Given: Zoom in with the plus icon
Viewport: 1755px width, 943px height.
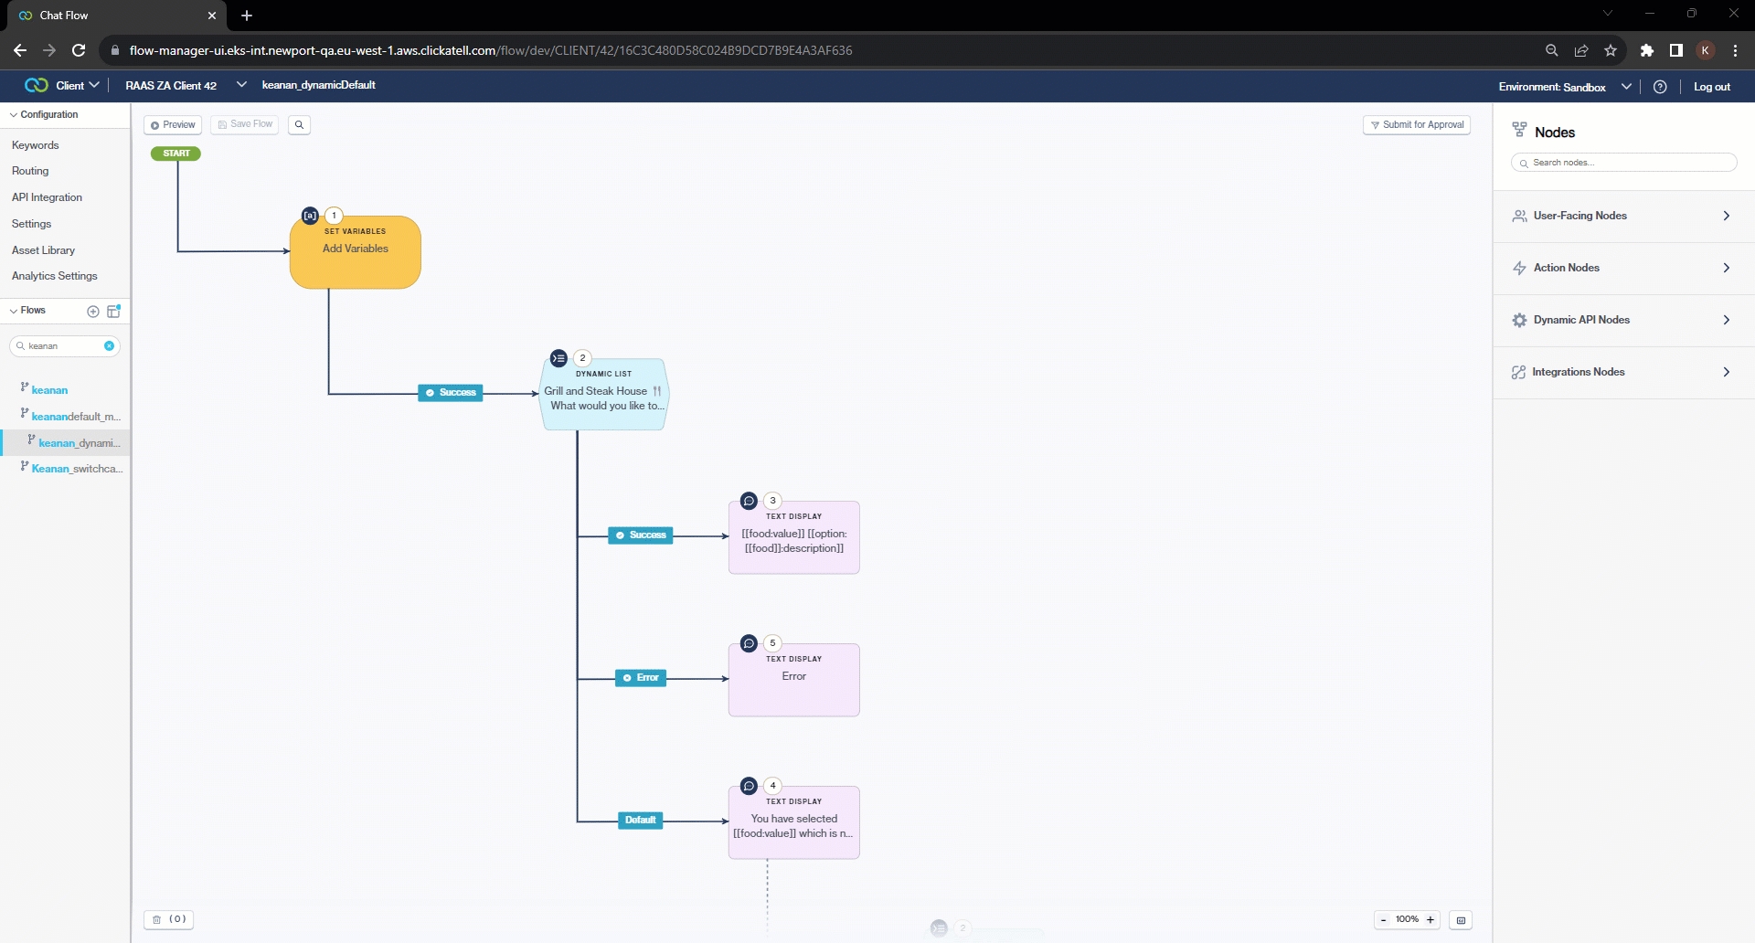Looking at the screenshot, I should click(x=1431, y=920).
